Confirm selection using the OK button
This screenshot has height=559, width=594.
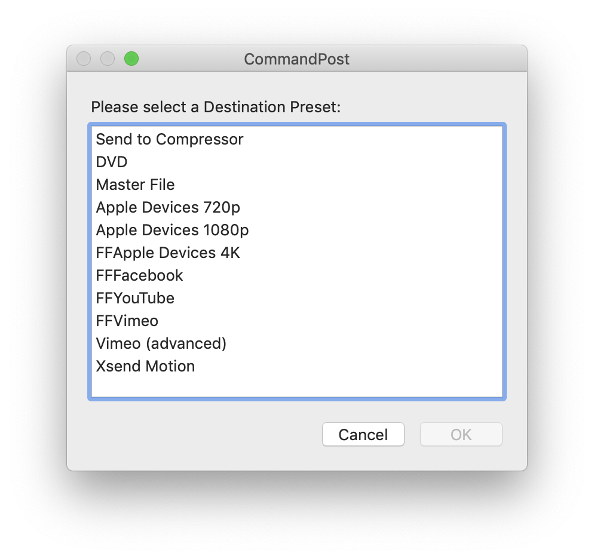[x=461, y=434]
